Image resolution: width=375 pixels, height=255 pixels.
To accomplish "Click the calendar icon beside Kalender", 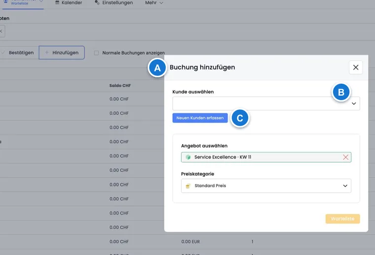I will [x=57, y=2].
